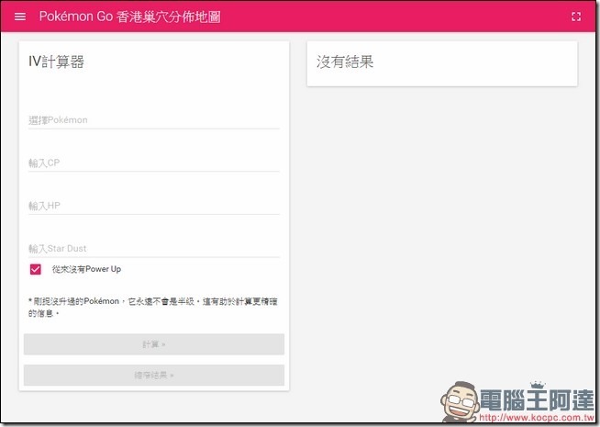Focus the 輸入HP input field
The image size is (600, 427).
coord(153,206)
